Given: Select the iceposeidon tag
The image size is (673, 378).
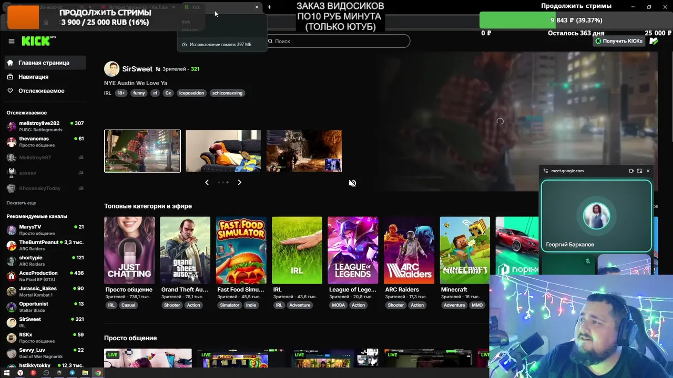Looking at the screenshot, I should click(191, 93).
